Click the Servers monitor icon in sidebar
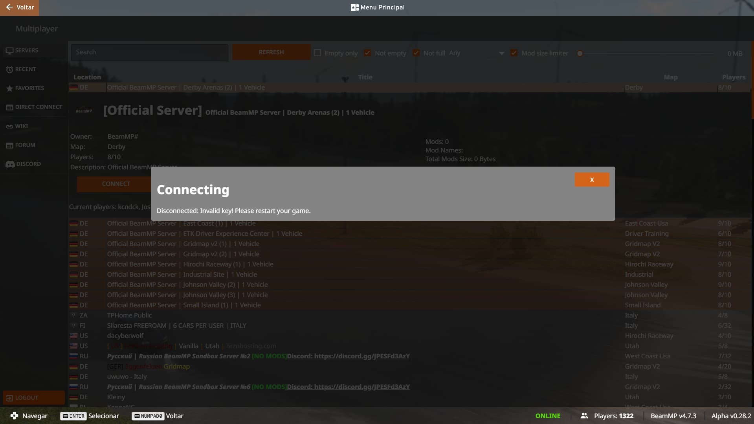Viewport: 754px width, 424px height. pyautogui.click(x=9, y=51)
